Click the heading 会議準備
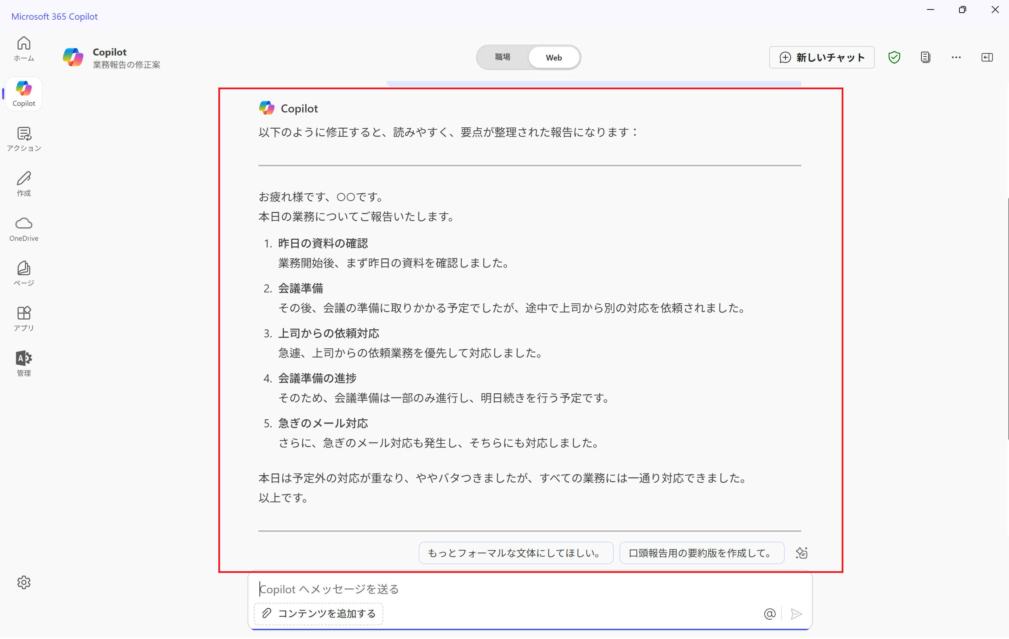Screen dimensions: 1009x639 click(301, 289)
